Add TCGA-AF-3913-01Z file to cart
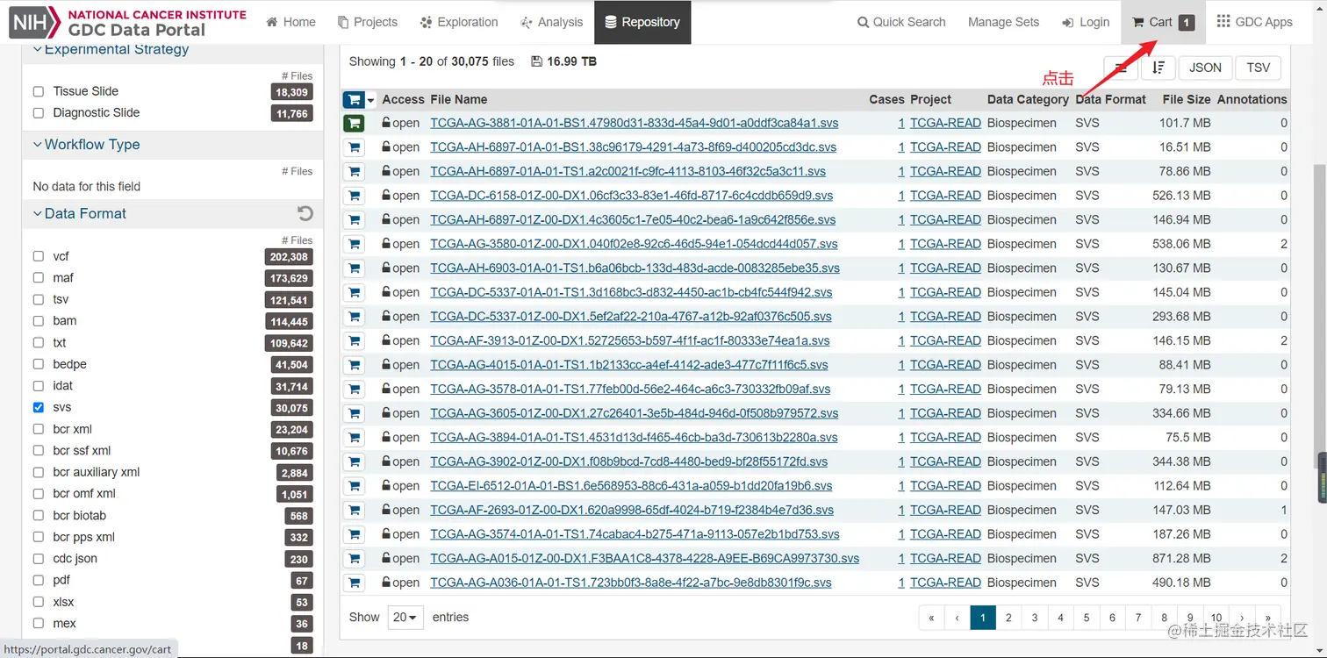 coord(354,340)
